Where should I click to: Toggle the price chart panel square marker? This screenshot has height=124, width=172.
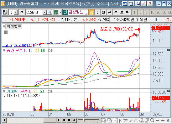tap(4, 26)
